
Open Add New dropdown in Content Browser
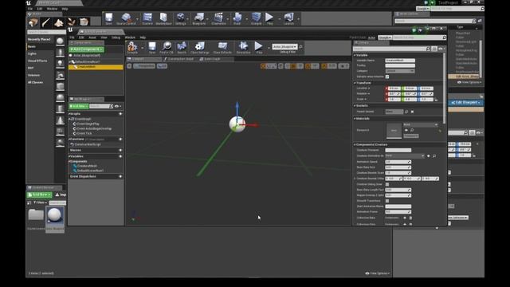click(x=39, y=195)
